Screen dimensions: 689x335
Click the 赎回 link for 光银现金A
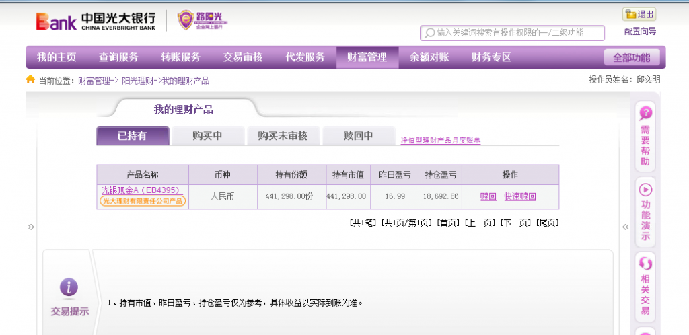pyautogui.click(x=488, y=196)
